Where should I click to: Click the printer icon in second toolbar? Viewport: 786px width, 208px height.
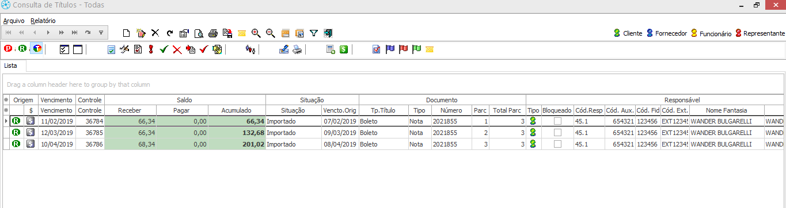[297, 49]
